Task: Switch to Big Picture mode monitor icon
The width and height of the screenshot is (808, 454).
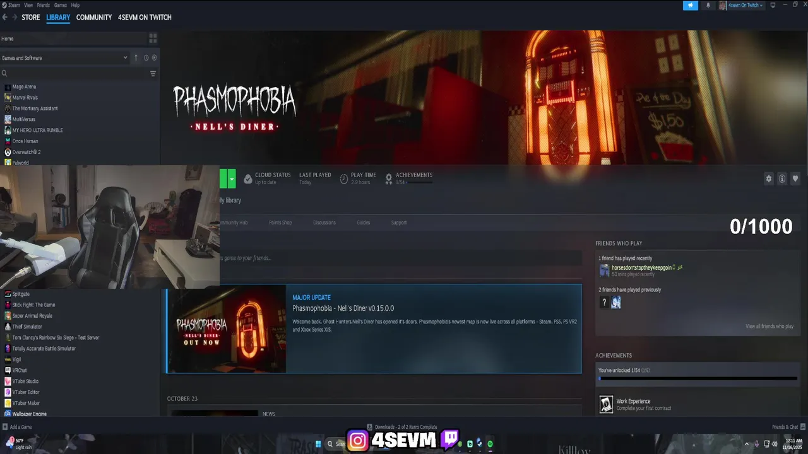Action: pos(773,5)
